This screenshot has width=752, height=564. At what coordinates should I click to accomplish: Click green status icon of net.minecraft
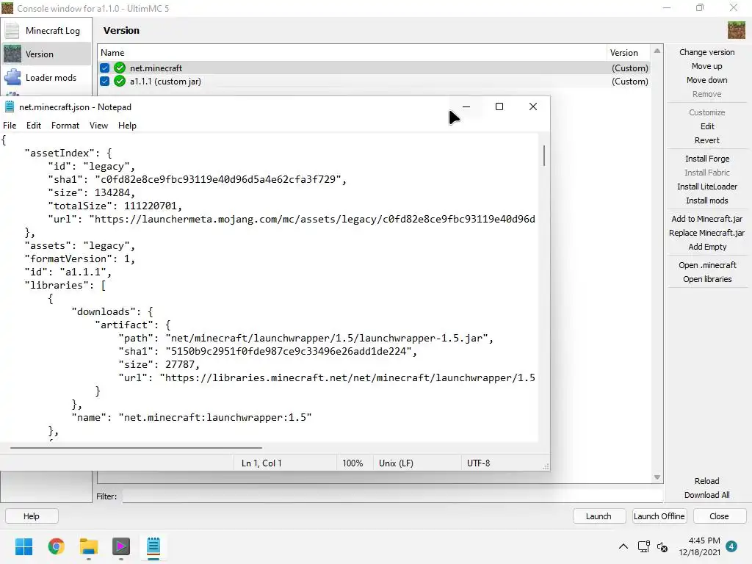120,68
